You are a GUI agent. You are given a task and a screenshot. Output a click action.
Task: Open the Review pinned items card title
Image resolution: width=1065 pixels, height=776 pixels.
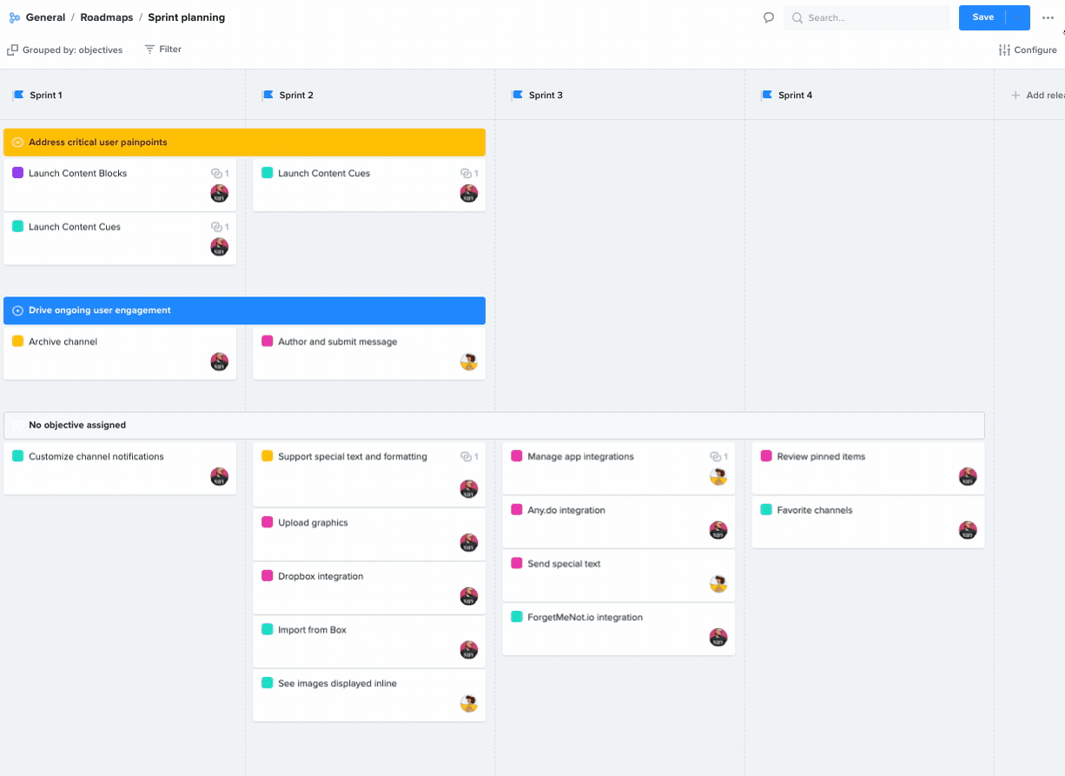821,457
